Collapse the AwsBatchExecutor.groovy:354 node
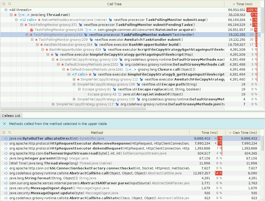The image size is (265, 201). 37,44
